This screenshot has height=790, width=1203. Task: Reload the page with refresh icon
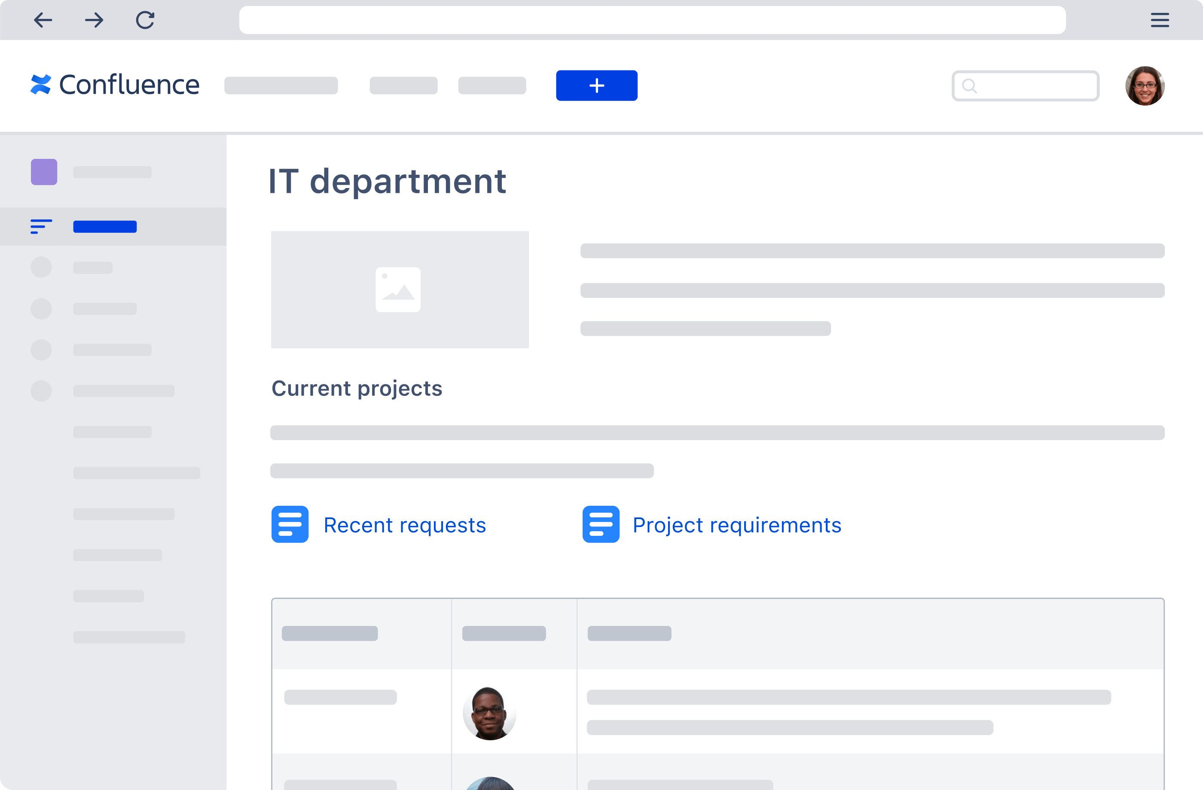tap(145, 20)
